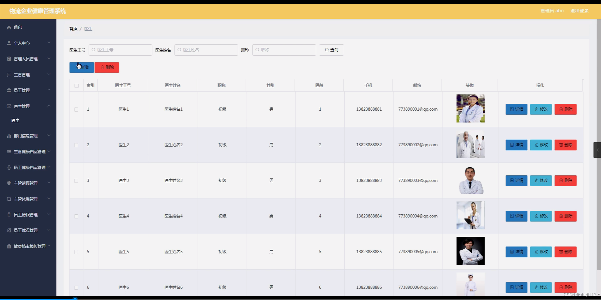Open 部门信息管理 using its chart icon
Image resolution: width=601 pixels, height=300 pixels.
point(9,136)
